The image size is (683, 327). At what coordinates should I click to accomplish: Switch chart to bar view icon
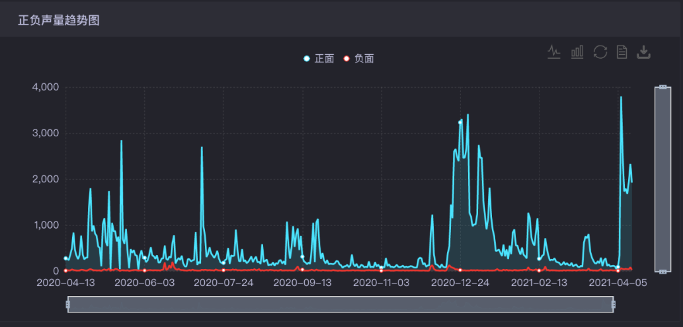point(577,52)
